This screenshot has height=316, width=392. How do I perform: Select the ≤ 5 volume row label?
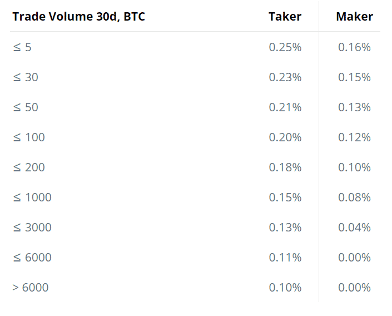[22, 47]
